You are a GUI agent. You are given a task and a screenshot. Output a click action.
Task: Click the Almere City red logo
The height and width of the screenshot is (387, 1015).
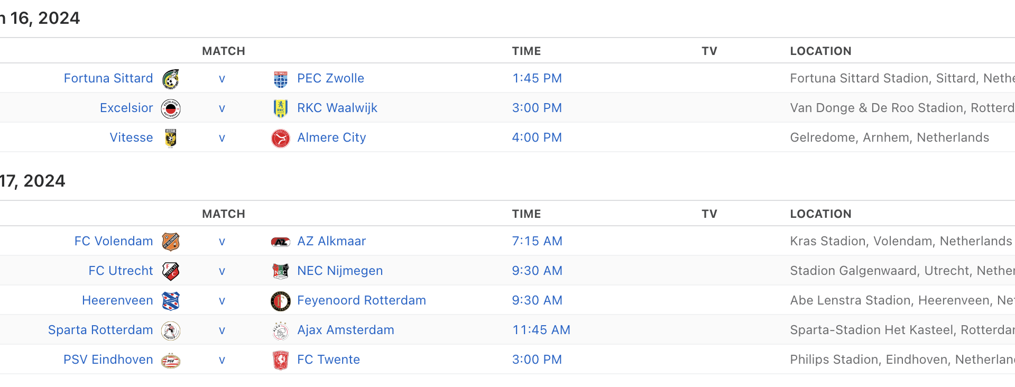281,138
